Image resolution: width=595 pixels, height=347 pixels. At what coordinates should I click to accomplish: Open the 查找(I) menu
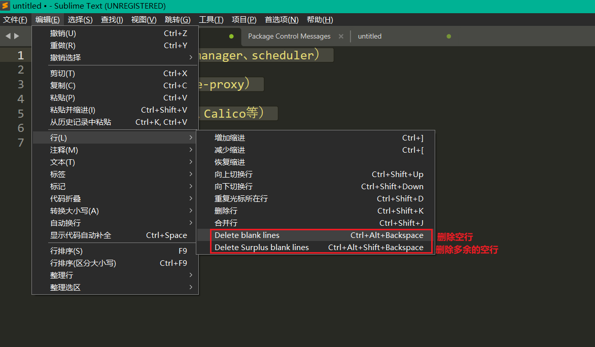(112, 20)
